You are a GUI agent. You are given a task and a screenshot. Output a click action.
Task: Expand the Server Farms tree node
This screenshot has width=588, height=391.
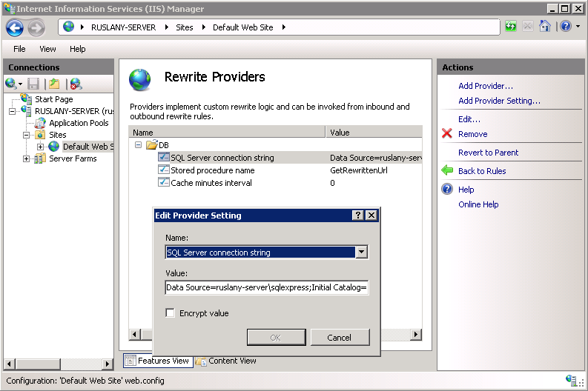pos(27,158)
